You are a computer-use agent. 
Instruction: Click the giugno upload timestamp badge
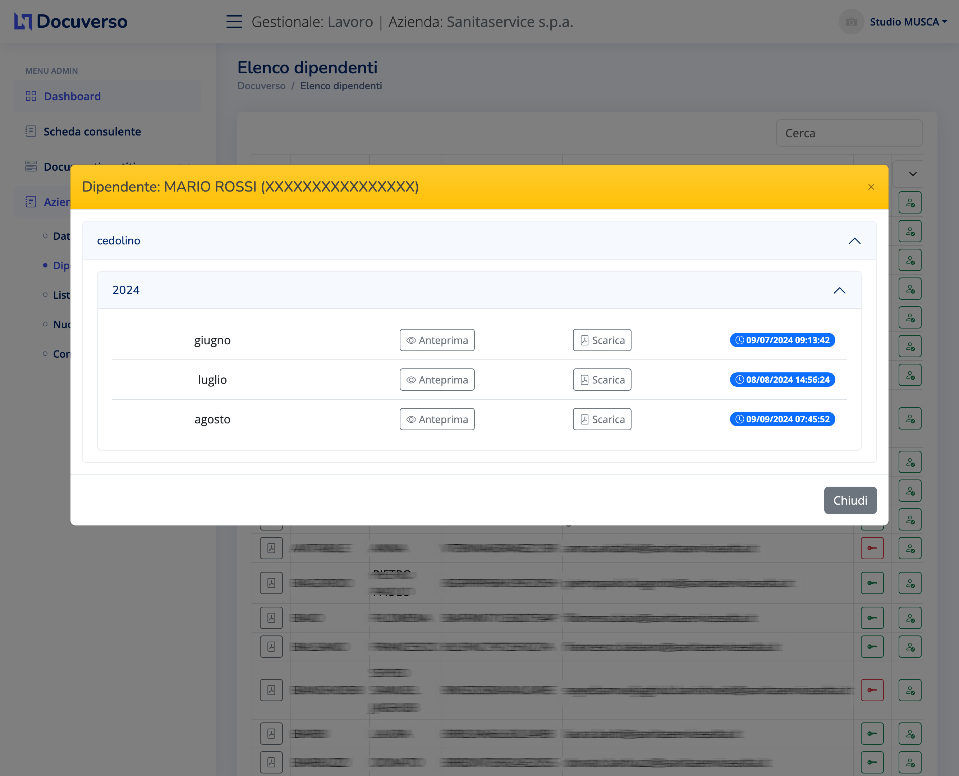pos(783,340)
